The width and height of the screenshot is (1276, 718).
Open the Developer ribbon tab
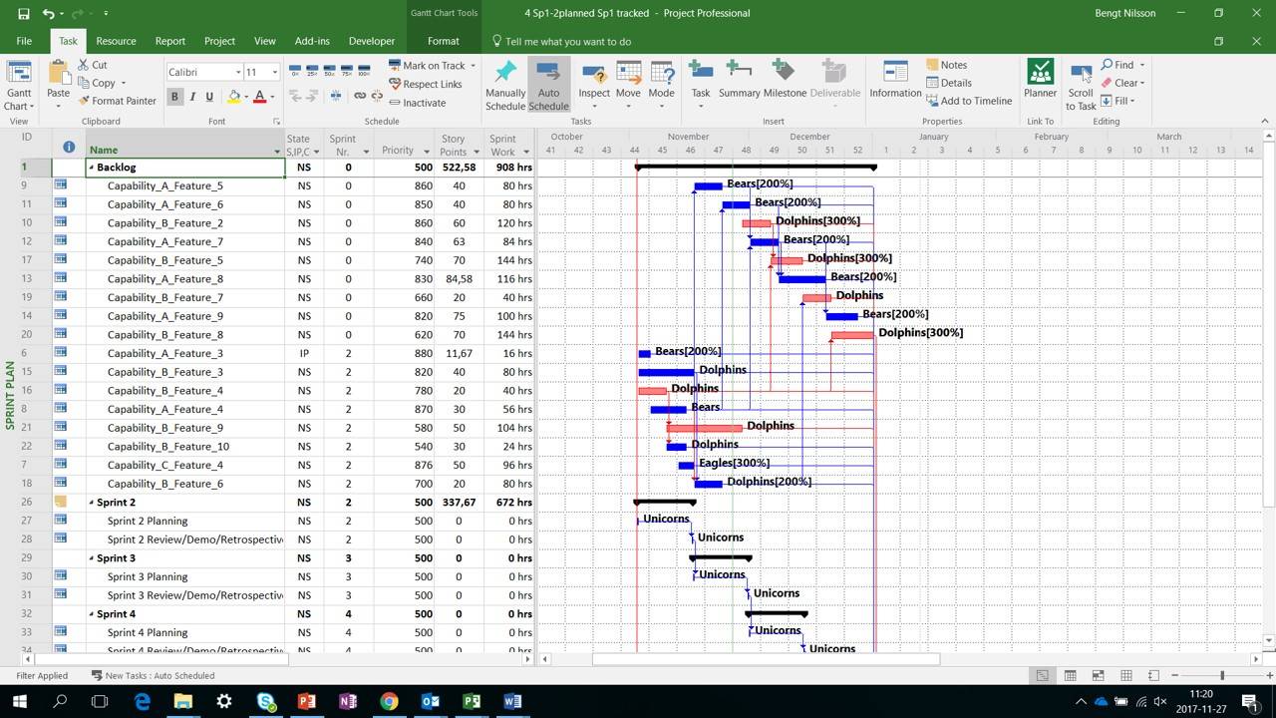click(x=372, y=41)
